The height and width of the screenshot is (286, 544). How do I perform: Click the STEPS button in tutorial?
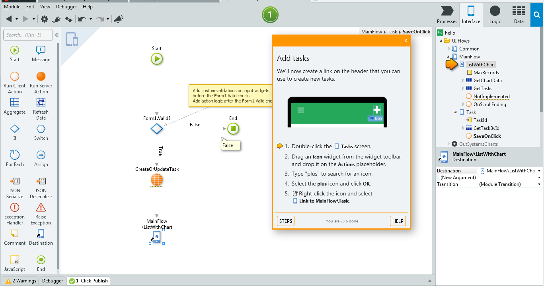click(x=286, y=221)
